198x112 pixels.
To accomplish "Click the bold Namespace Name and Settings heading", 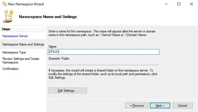I will tap(48, 17).
